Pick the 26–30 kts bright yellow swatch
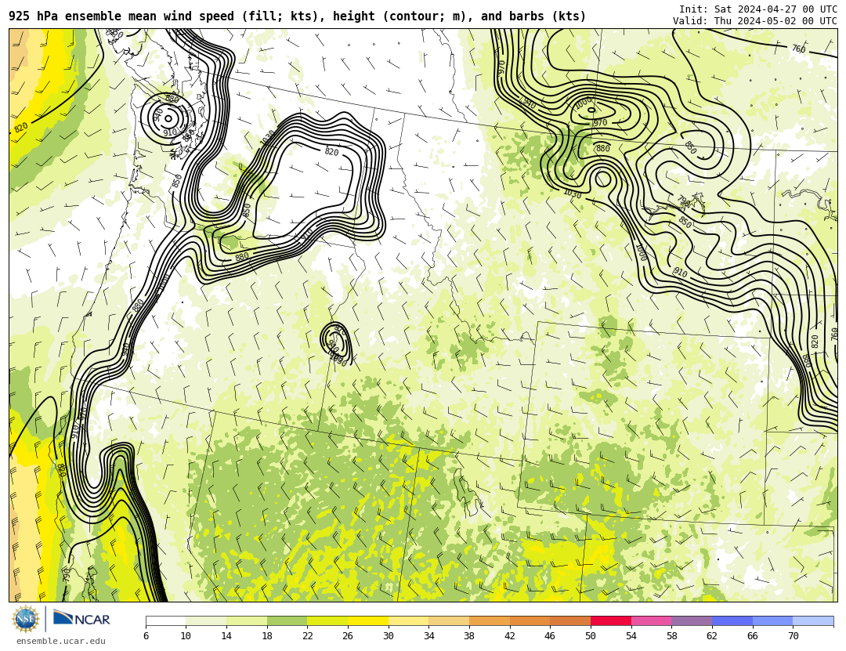 (x=368, y=620)
